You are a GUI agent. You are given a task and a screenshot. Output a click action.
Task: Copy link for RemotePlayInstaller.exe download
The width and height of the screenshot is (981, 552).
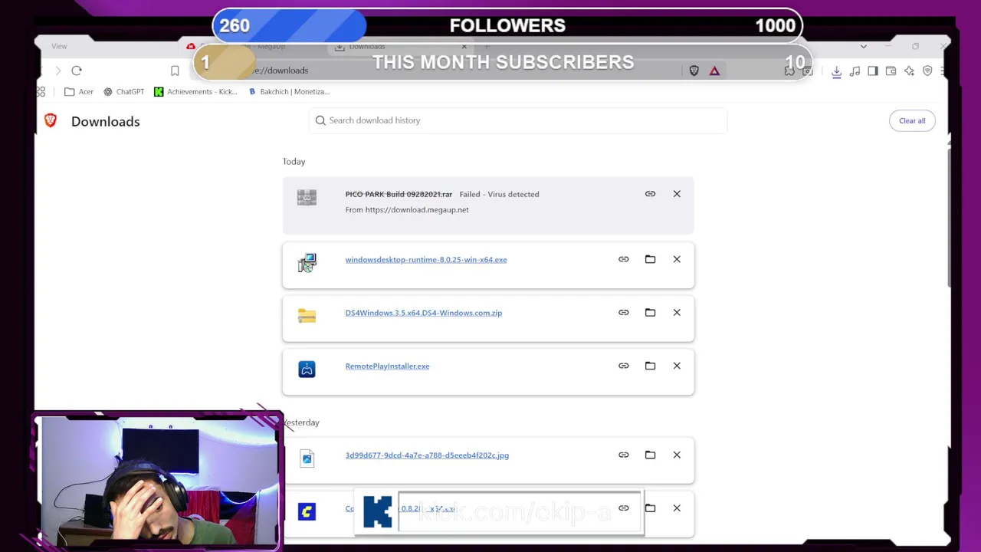pos(623,366)
